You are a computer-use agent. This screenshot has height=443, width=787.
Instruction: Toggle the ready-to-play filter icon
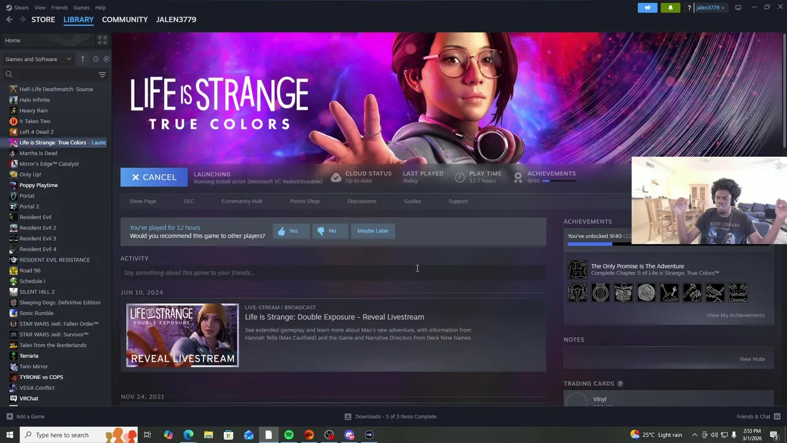(x=106, y=59)
